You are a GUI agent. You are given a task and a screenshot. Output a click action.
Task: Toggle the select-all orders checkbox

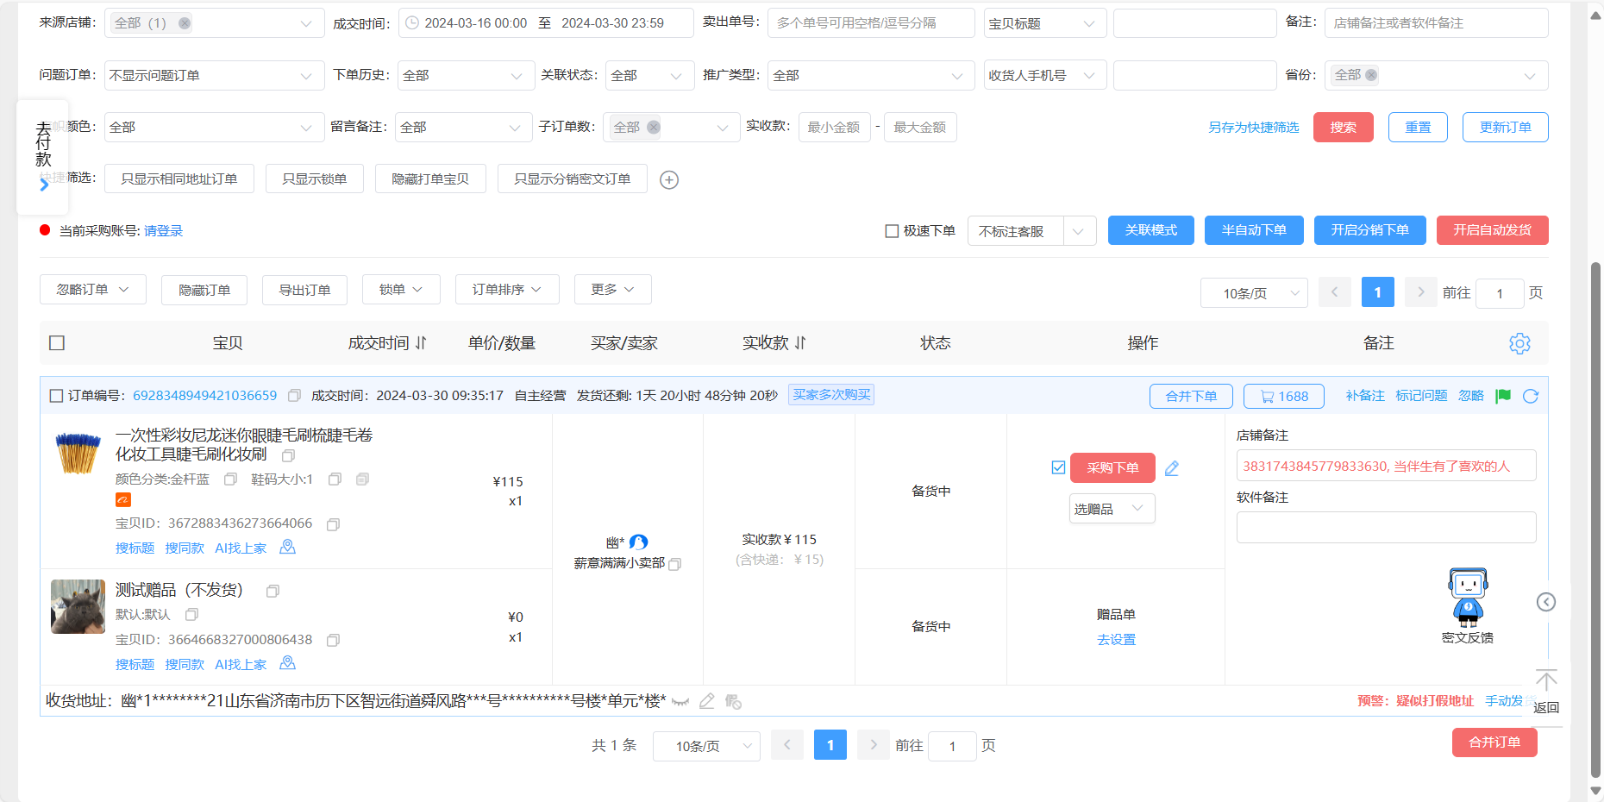(x=57, y=343)
